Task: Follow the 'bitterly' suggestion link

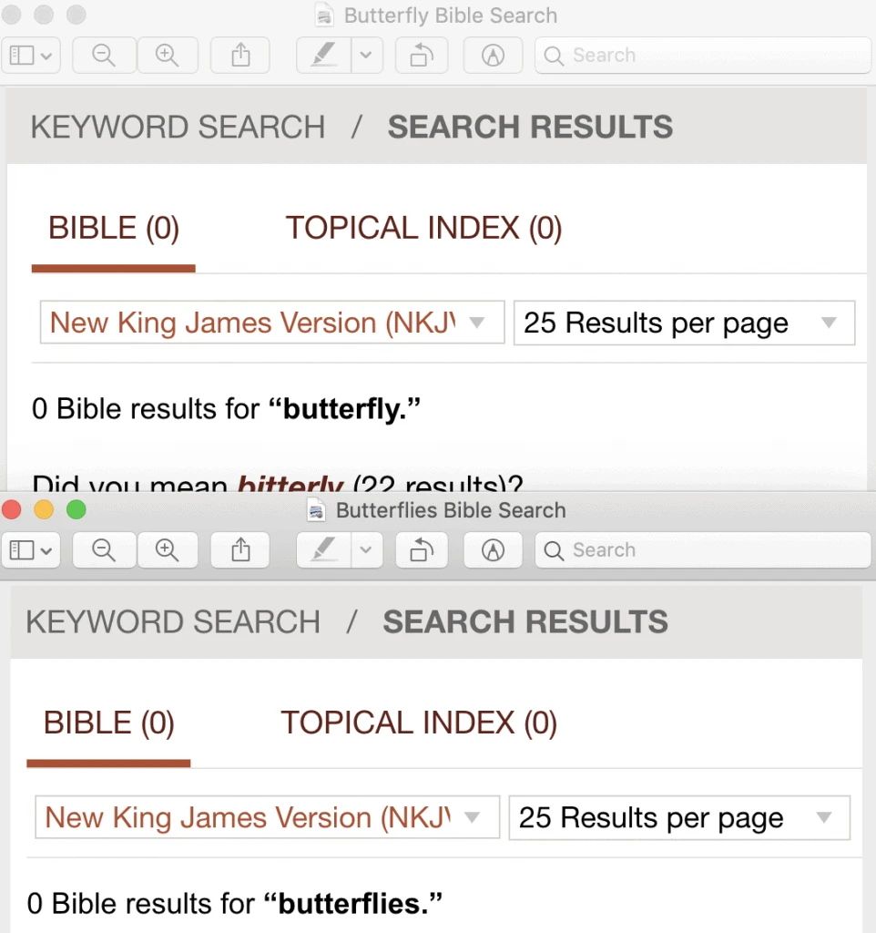Action: [x=290, y=483]
